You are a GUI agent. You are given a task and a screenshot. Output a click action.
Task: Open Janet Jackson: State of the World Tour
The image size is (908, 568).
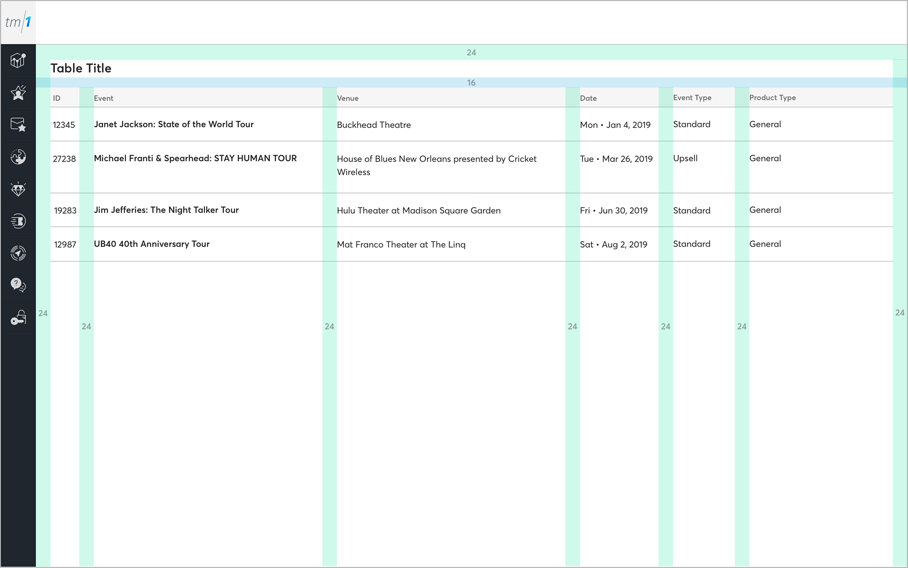(x=174, y=124)
